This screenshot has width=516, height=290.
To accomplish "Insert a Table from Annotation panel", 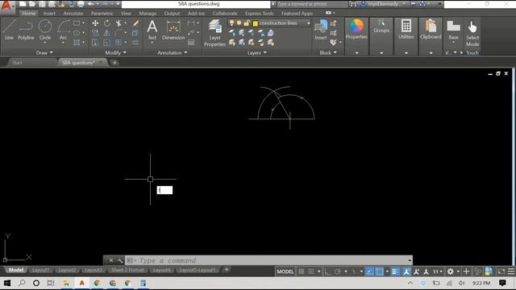I will [x=191, y=43].
